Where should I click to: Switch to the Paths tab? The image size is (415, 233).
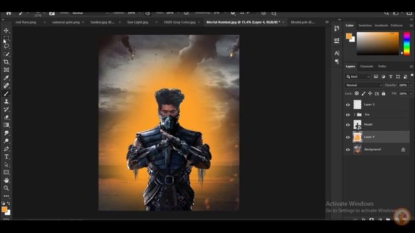pos(382,67)
